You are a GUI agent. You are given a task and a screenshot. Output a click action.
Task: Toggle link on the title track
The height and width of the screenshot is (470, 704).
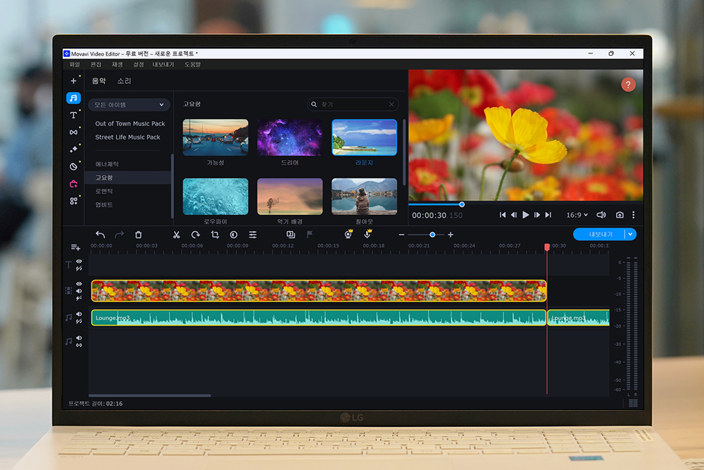click(x=79, y=268)
